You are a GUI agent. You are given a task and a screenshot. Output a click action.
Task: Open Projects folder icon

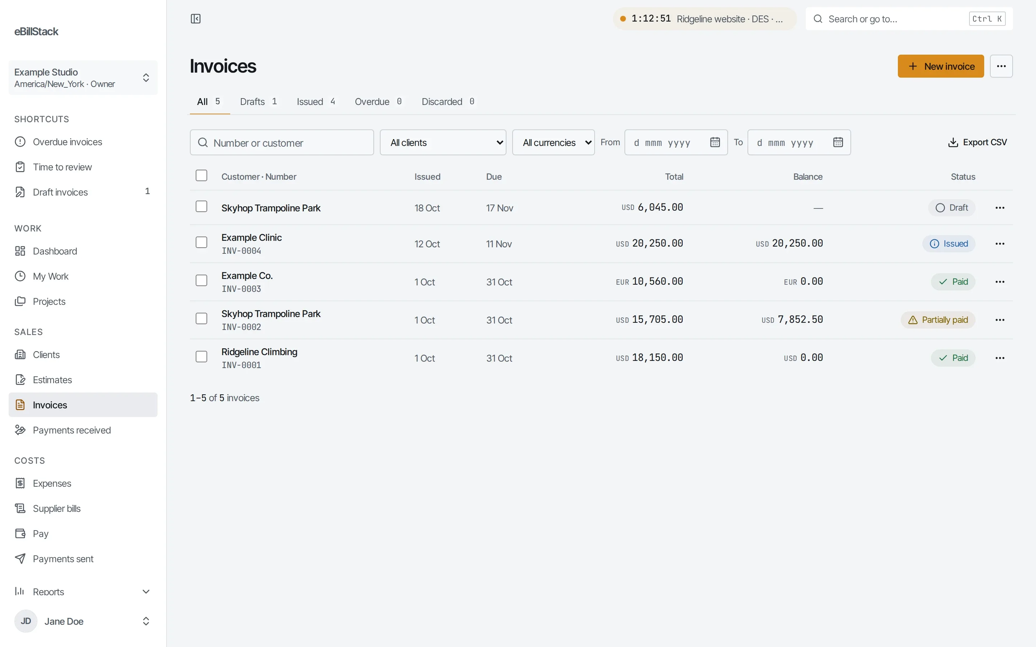(20, 302)
